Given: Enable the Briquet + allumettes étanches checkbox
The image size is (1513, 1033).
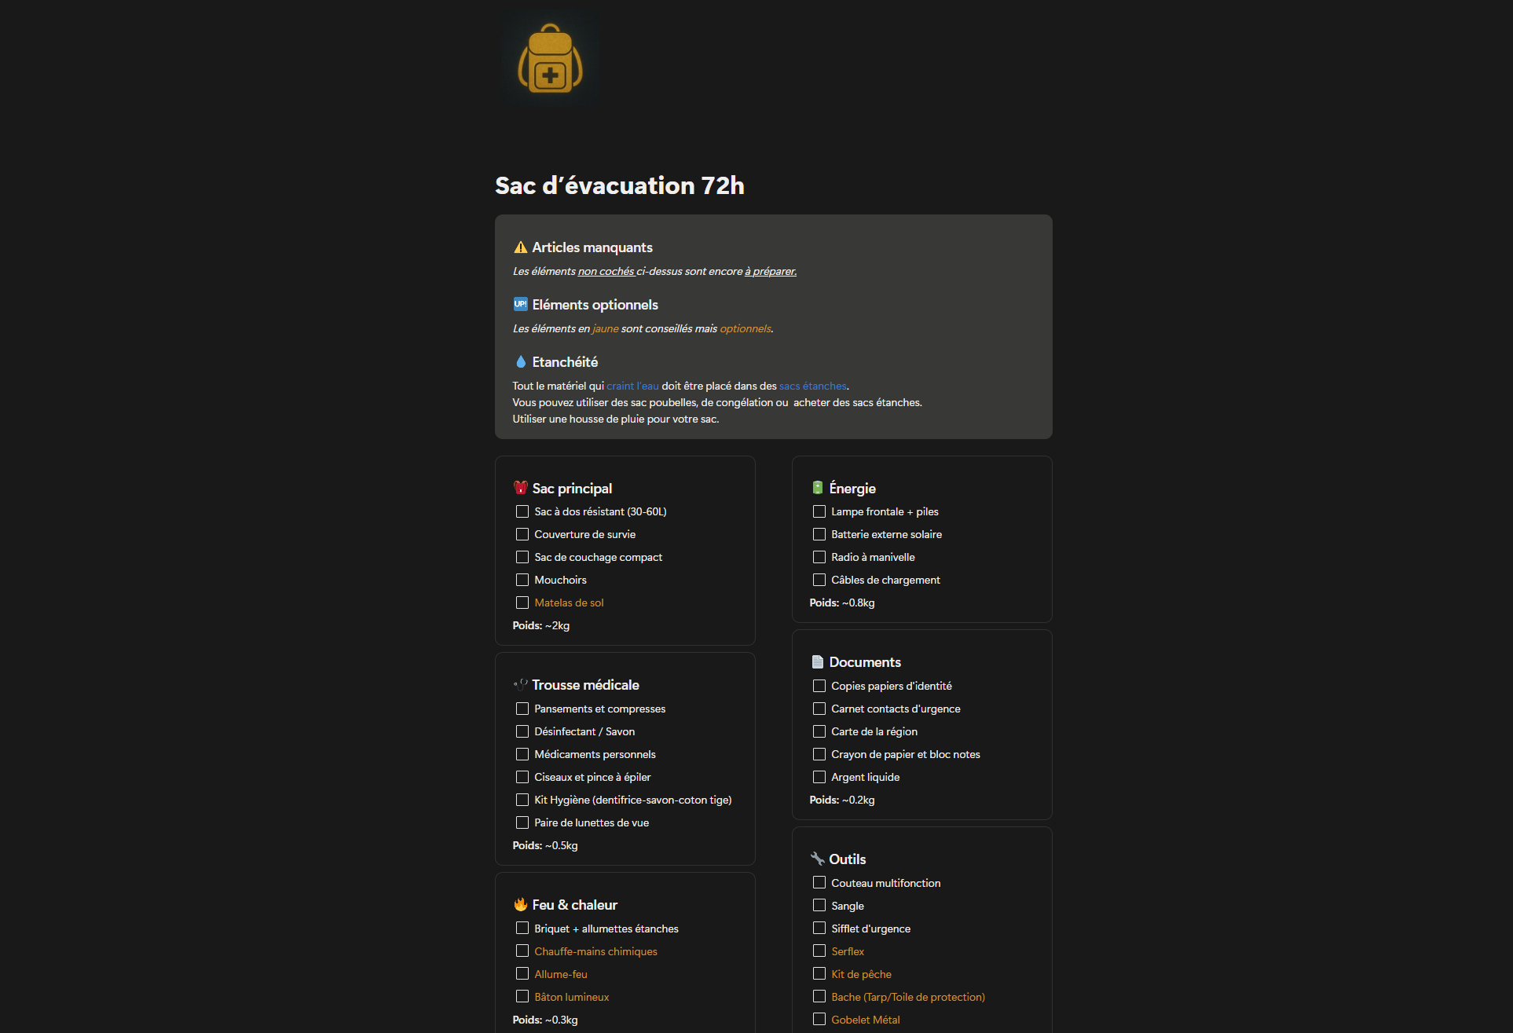Looking at the screenshot, I should click(x=522, y=929).
